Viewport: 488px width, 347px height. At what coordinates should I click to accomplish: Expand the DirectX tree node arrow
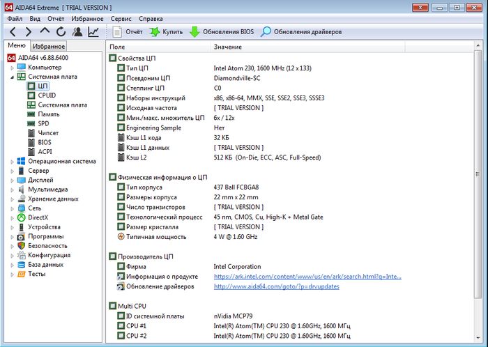(x=12, y=217)
